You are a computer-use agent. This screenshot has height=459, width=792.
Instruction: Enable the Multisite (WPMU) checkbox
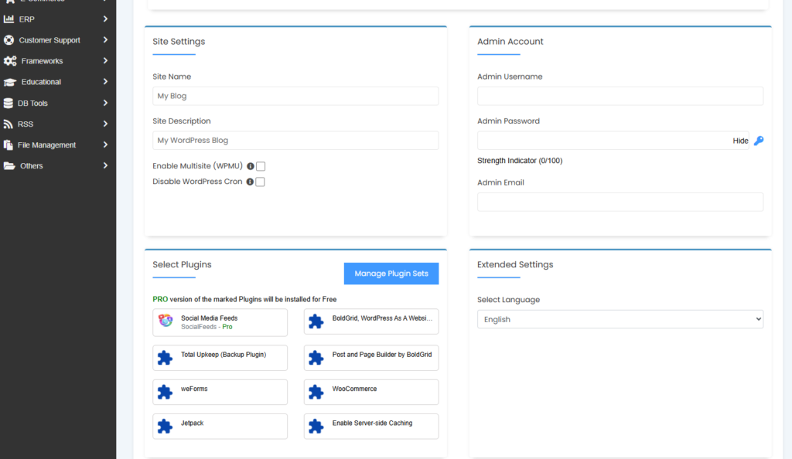coord(261,166)
